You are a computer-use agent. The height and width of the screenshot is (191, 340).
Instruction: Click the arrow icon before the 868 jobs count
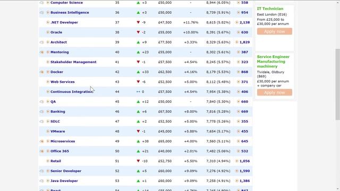point(239,72)
